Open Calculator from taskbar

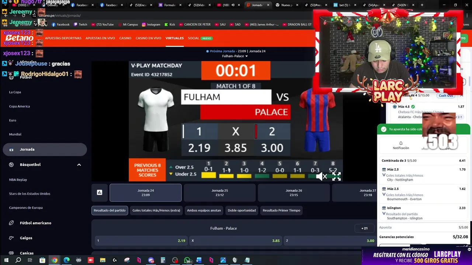pos(163,260)
